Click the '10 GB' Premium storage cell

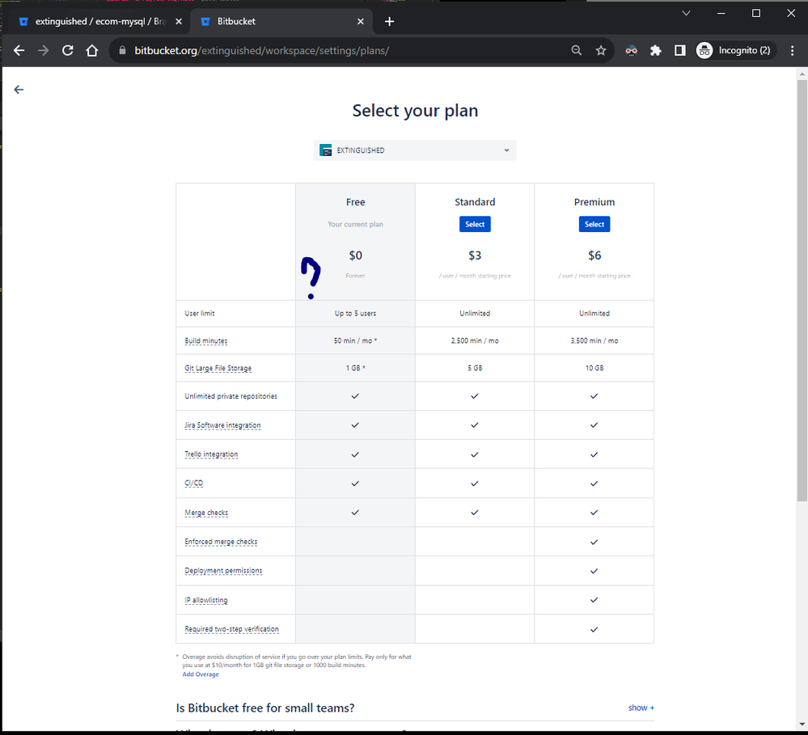(x=594, y=368)
